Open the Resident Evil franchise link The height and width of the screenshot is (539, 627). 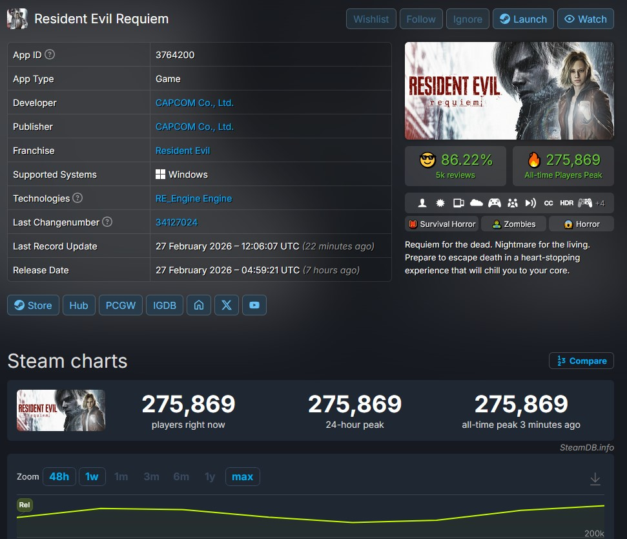coord(183,151)
